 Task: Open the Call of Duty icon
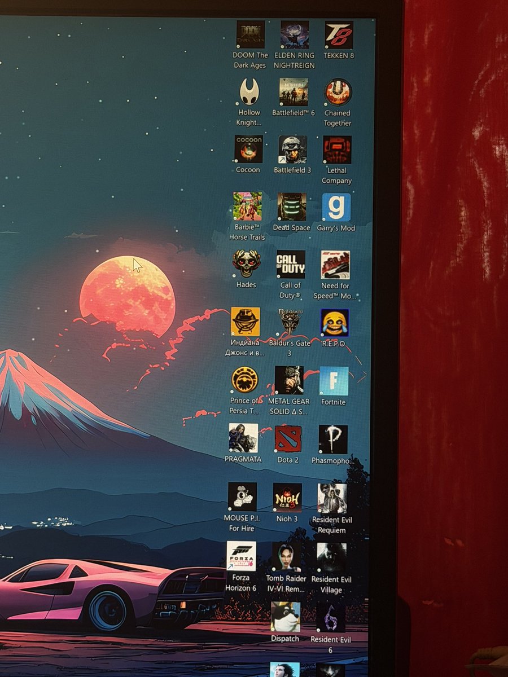click(x=291, y=265)
